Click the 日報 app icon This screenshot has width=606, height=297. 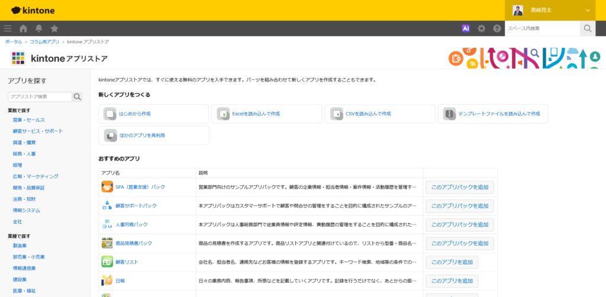pyautogui.click(x=107, y=281)
